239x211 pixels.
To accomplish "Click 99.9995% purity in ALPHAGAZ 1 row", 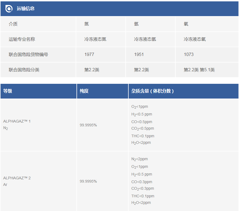I will pyautogui.click(x=88, y=125).
